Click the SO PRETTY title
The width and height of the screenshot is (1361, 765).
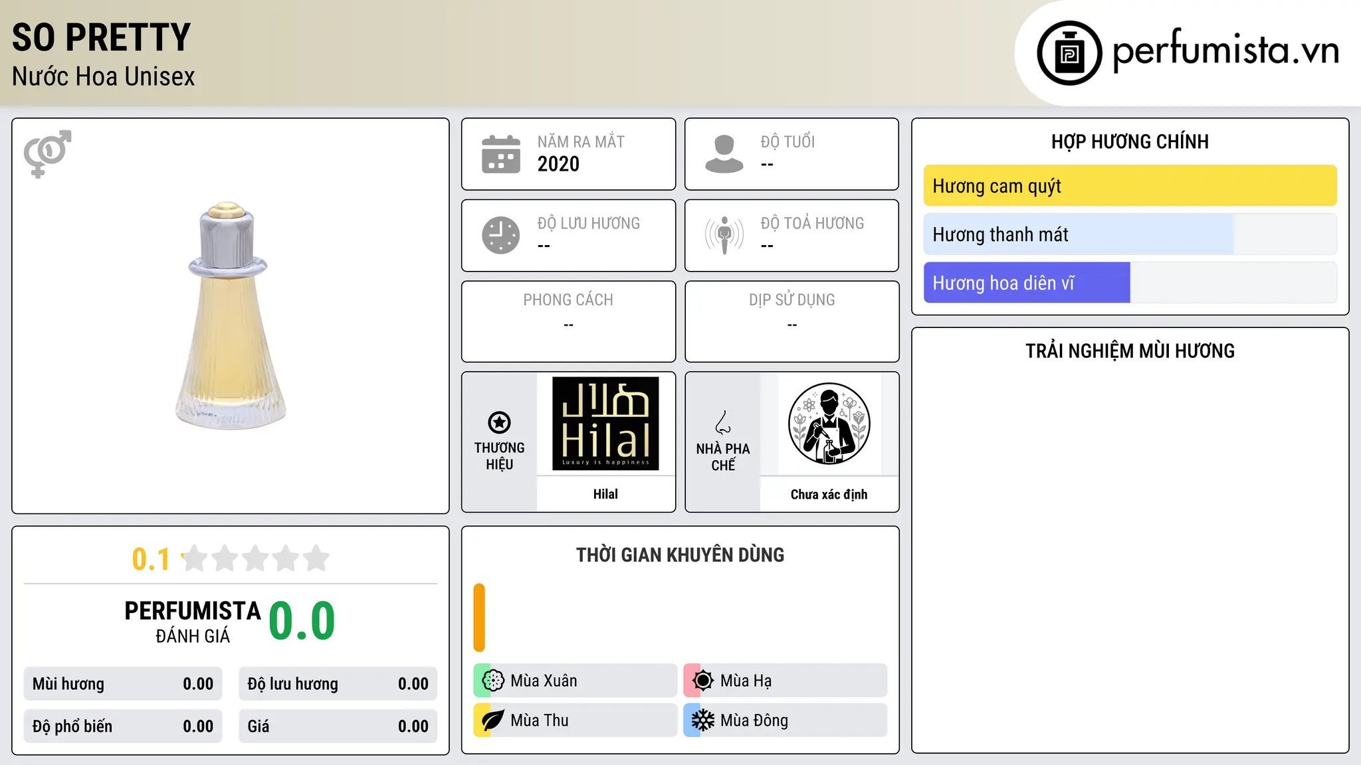click(102, 37)
